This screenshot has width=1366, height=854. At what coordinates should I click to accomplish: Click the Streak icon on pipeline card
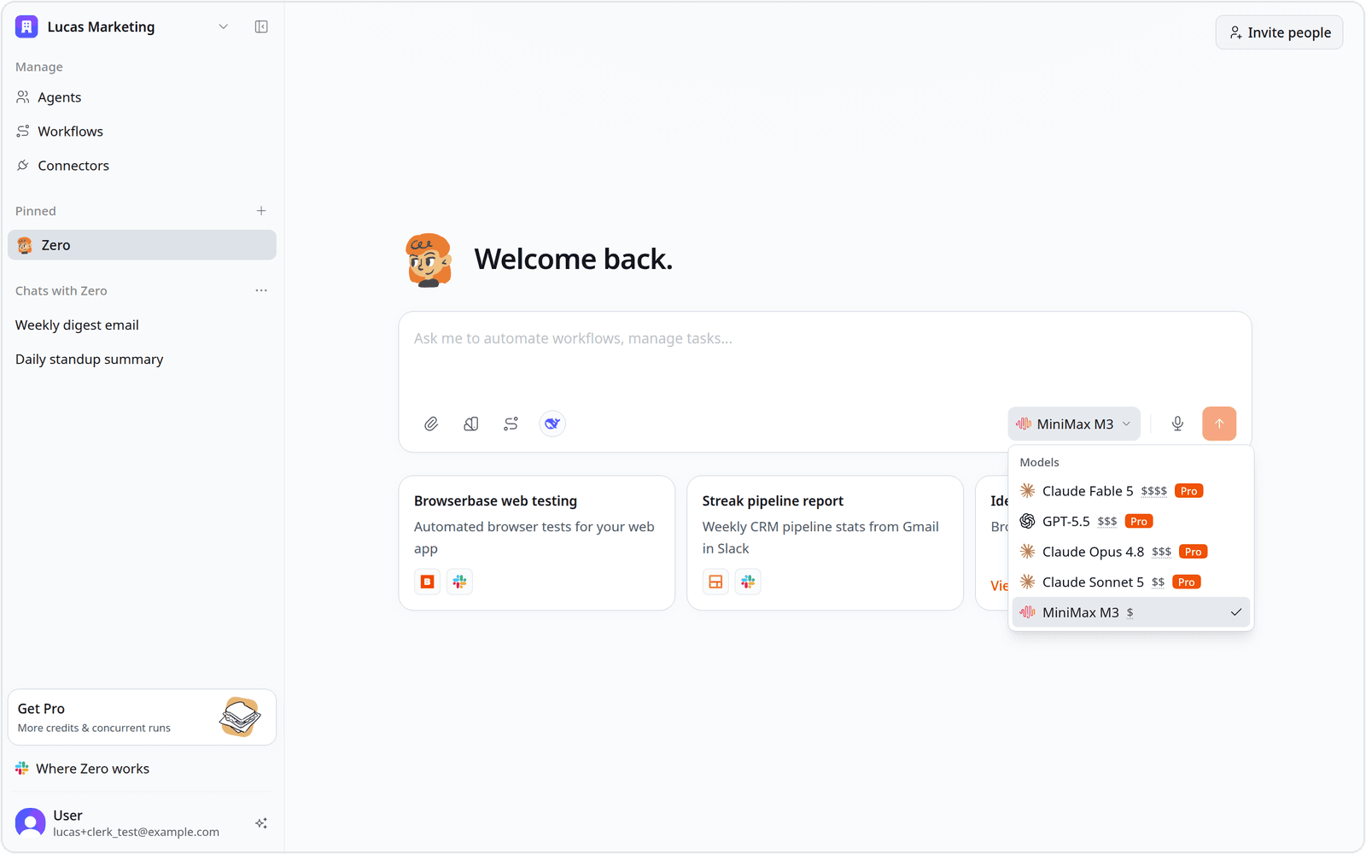pyautogui.click(x=715, y=582)
